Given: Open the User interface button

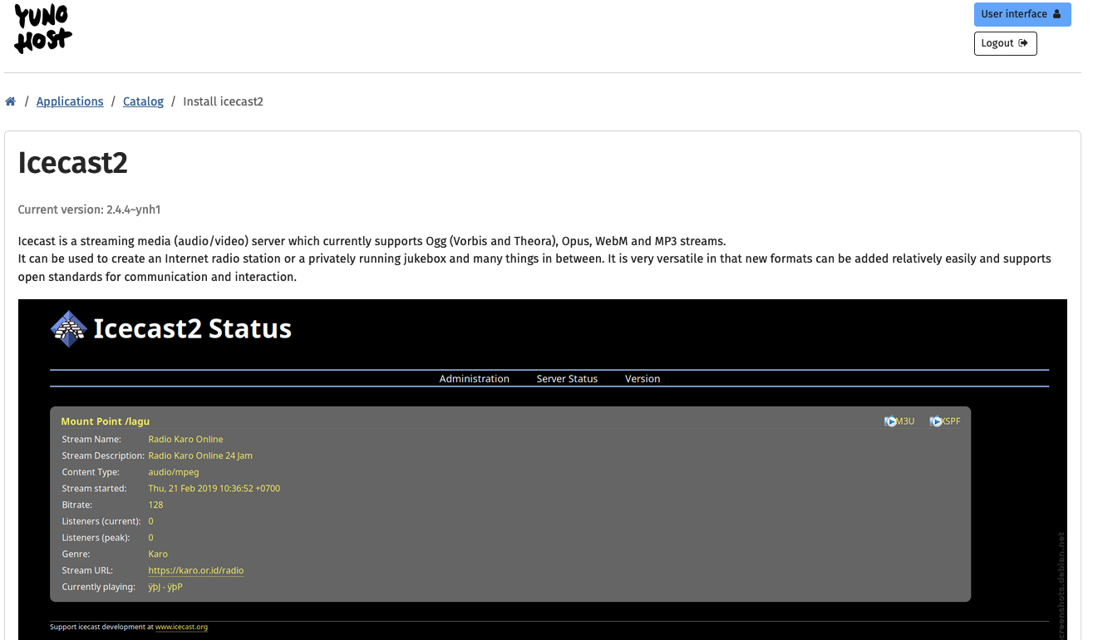Looking at the screenshot, I should (1022, 14).
